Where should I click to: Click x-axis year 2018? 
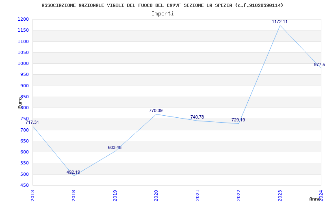coord(74,195)
